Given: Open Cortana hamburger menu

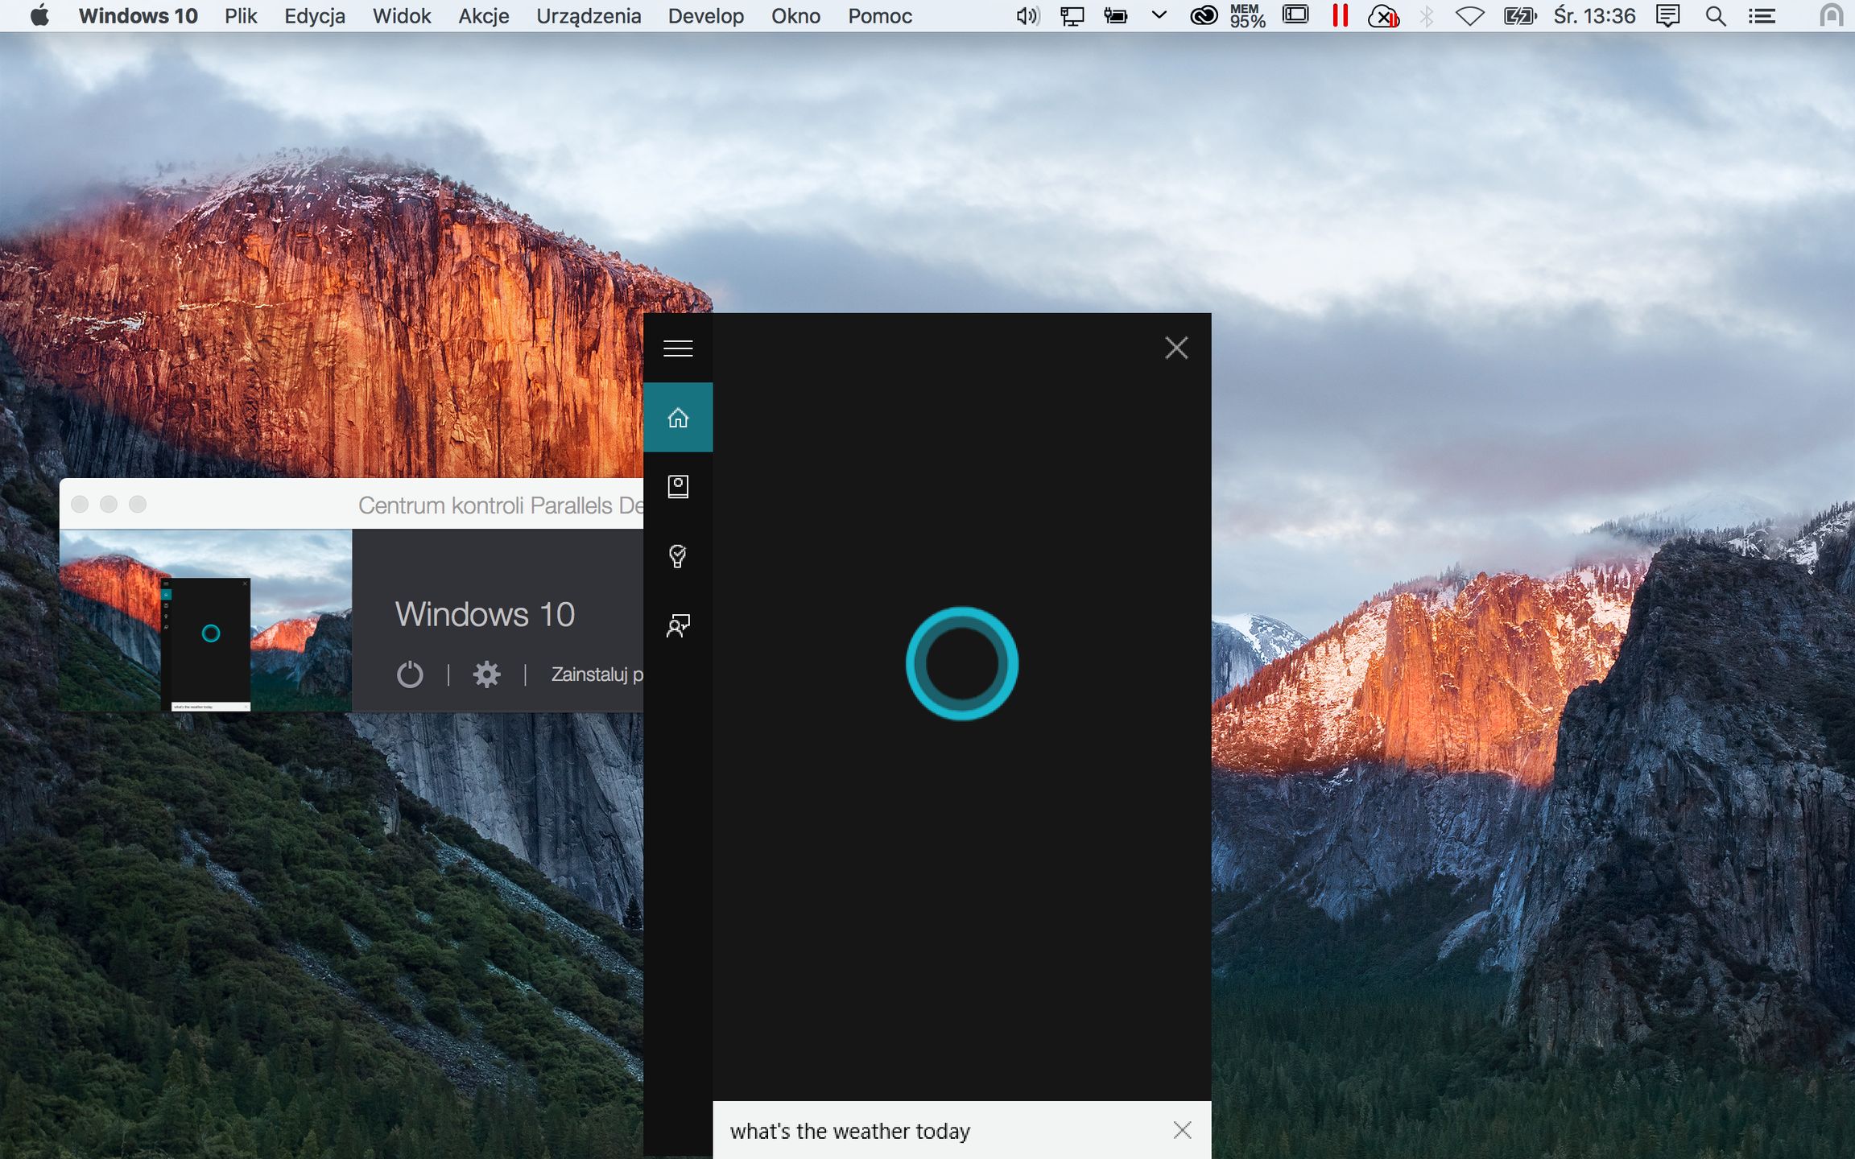Looking at the screenshot, I should point(677,348).
